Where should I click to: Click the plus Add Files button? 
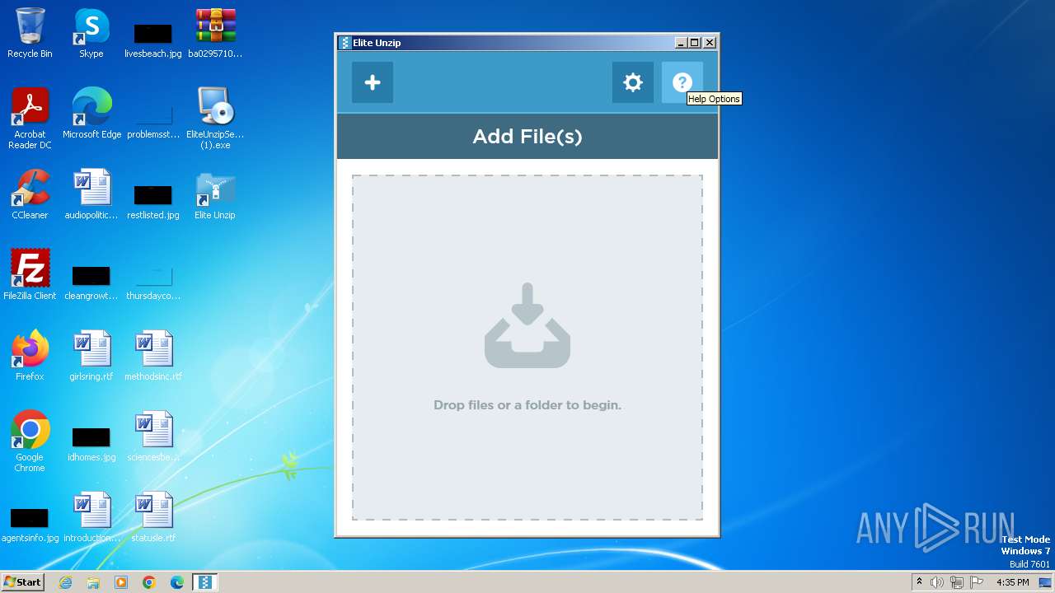373,82
